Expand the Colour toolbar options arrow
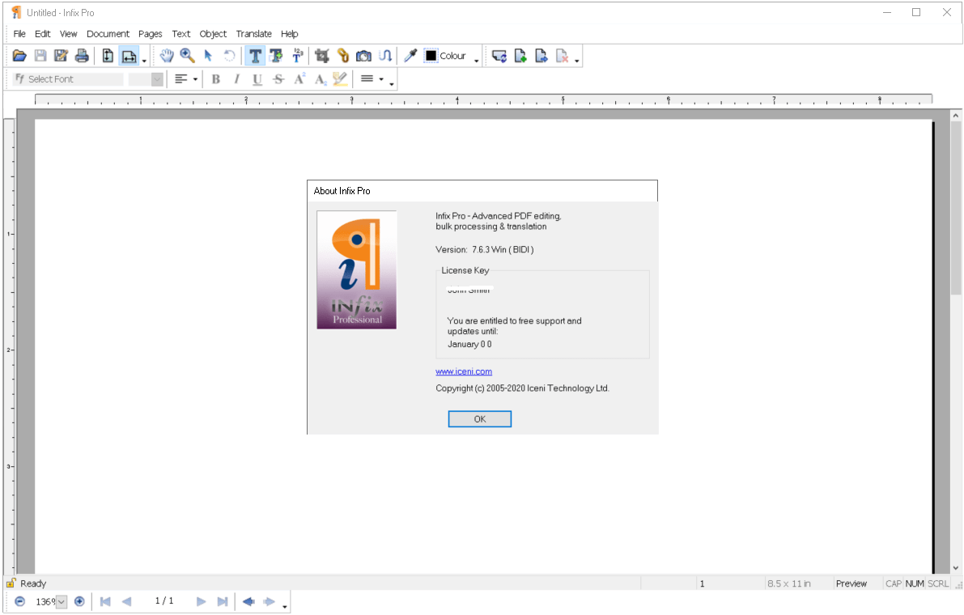This screenshot has width=964, height=615. point(477,61)
